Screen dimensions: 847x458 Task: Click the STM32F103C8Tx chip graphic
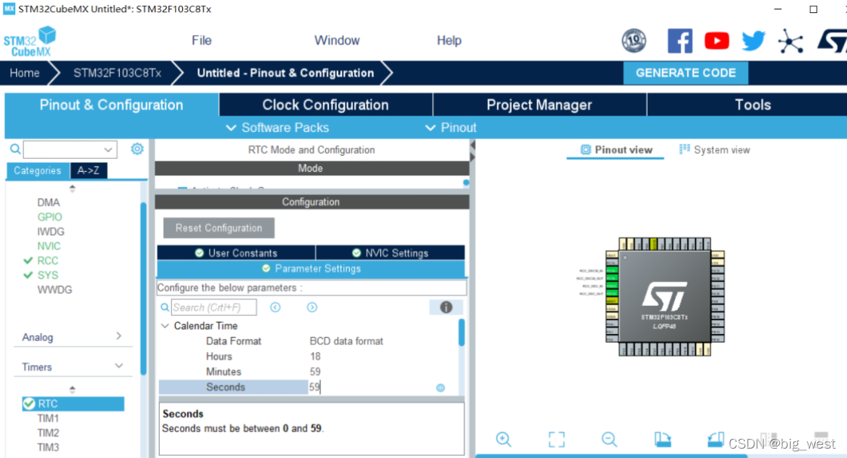tap(664, 296)
